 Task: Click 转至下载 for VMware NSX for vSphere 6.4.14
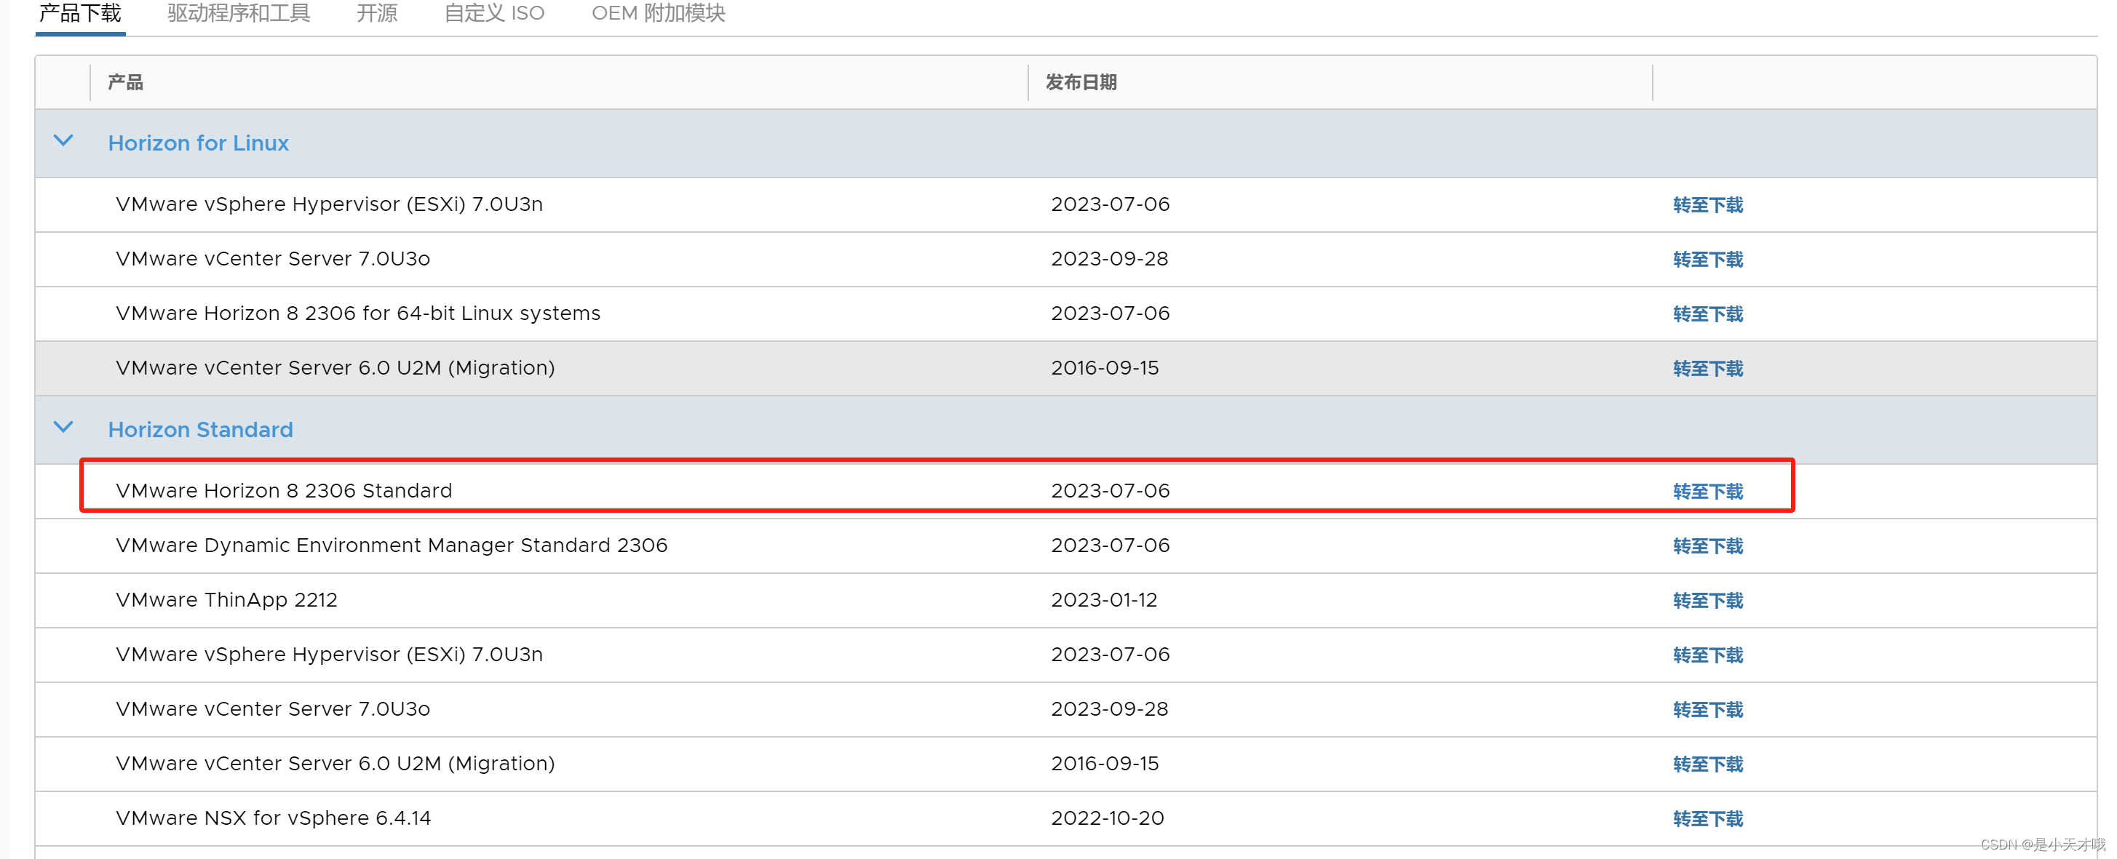coord(1708,818)
